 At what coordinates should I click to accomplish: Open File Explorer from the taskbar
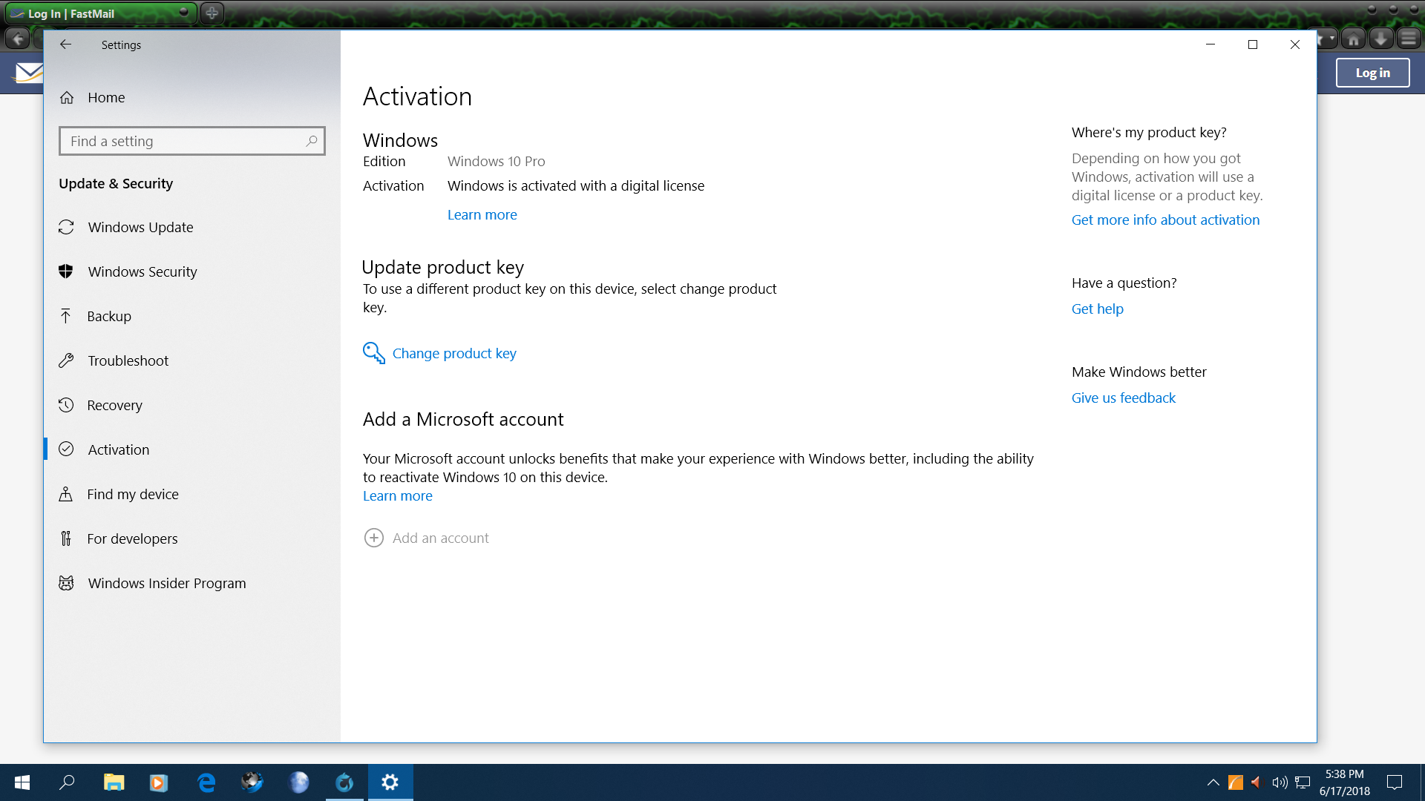pos(114,782)
